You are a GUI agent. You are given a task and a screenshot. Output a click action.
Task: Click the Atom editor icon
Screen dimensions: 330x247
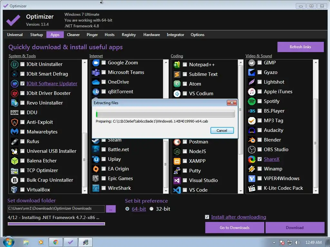pyautogui.click(x=177, y=84)
